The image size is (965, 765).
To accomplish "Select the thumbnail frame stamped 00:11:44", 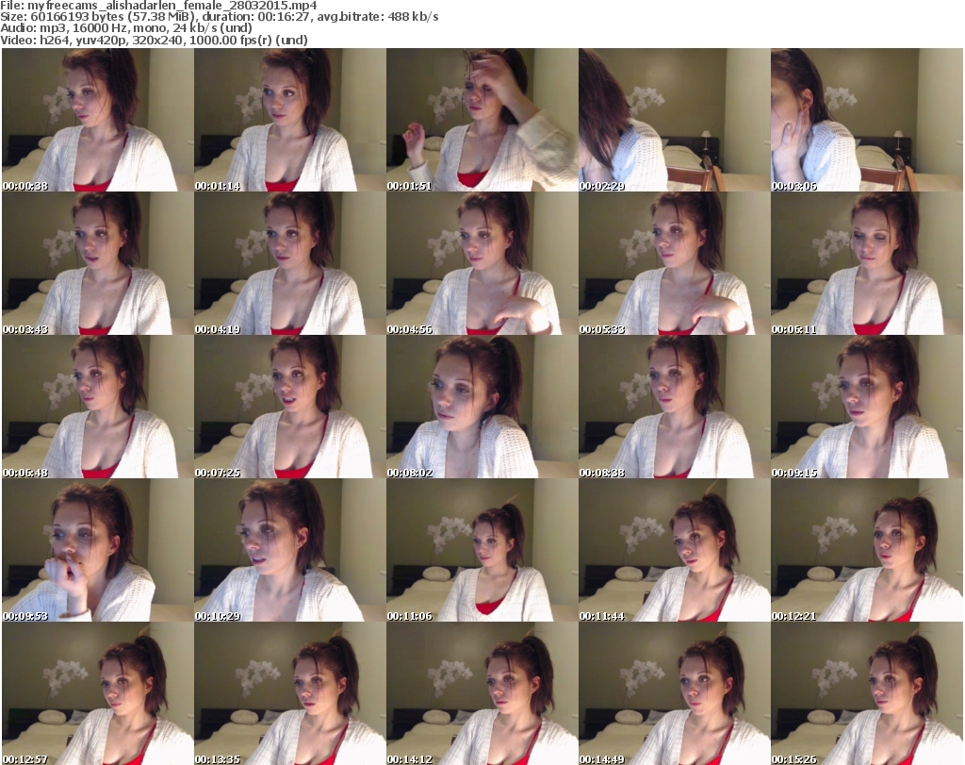I will coord(674,550).
